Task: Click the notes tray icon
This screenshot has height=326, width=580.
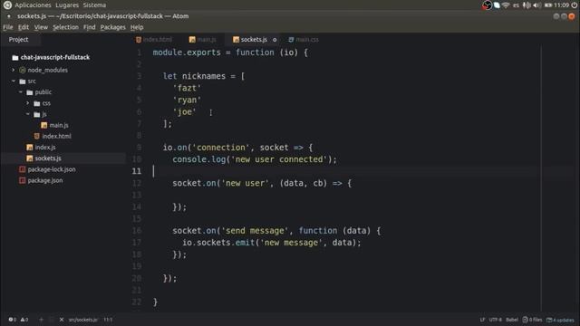Action: (497, 5)
